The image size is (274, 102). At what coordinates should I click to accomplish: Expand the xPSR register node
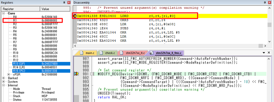click(9, 74)
